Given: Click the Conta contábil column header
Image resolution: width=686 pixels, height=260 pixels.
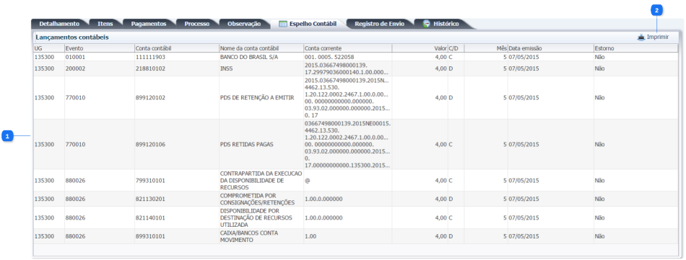Looking at the screenshot, I should [177, 48].
